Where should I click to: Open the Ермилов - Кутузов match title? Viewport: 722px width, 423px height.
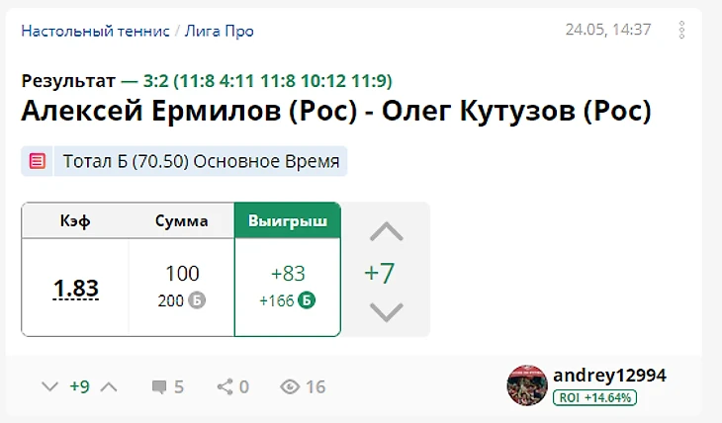336,110
